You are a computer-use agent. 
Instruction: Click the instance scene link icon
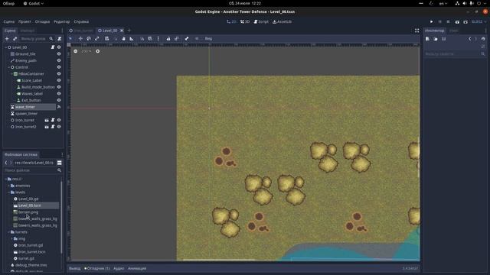click(15, 39)
